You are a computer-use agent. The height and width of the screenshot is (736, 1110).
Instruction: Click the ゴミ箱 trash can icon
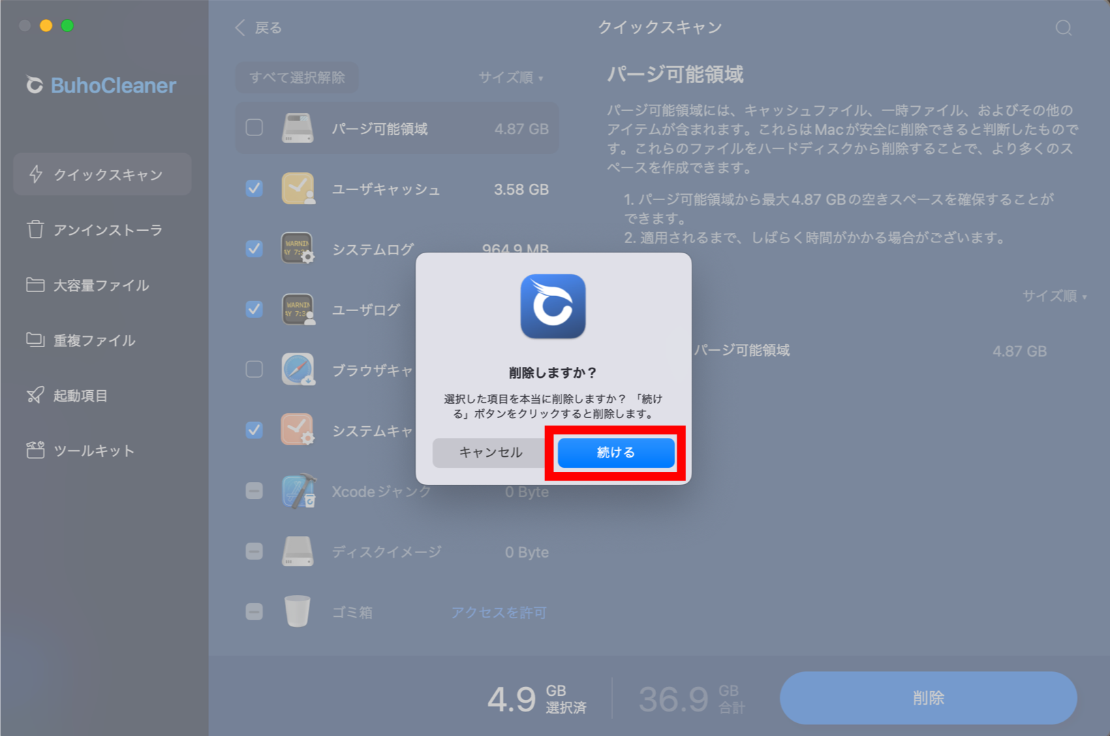tap(297, 611)
